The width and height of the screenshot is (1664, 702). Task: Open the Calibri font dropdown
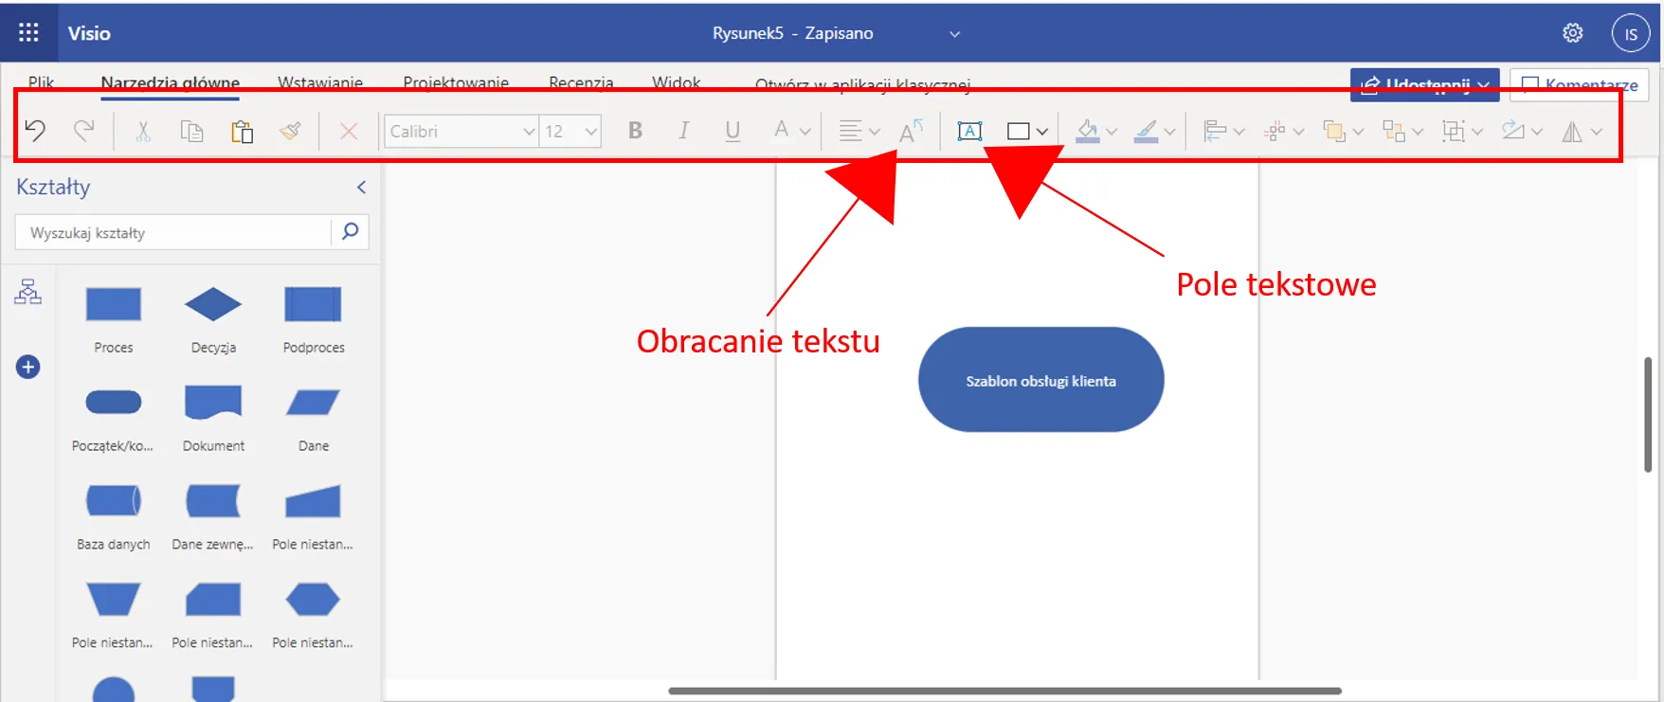click(x=461, y=131)
